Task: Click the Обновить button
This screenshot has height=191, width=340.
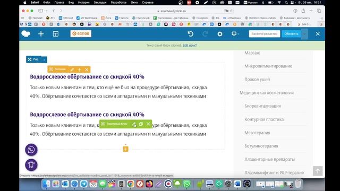Action: pos(291,34)
